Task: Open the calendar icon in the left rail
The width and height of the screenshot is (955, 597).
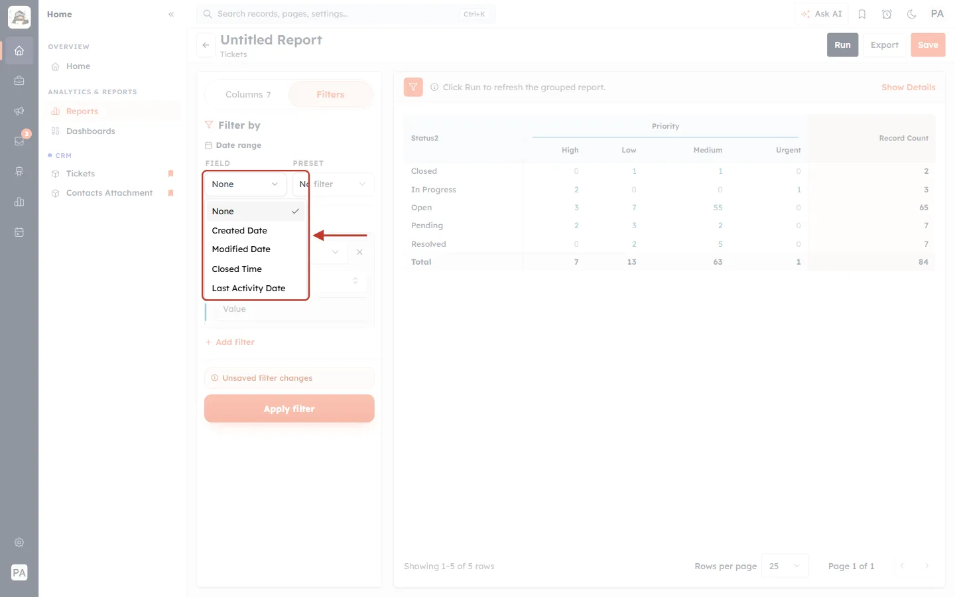Action: pos(19,232)
